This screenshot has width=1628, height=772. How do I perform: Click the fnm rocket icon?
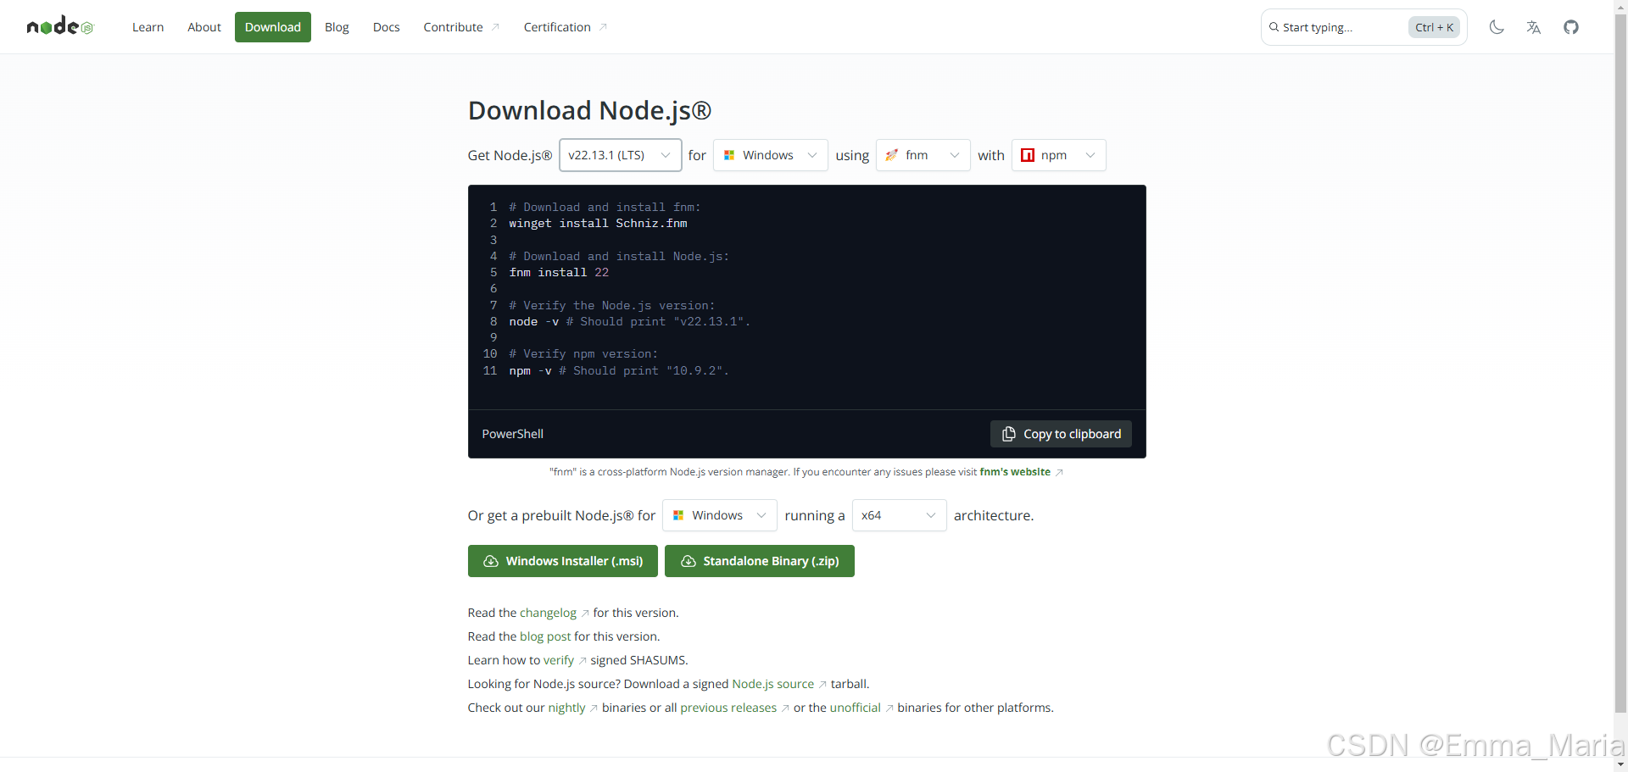(x=891, y=155)
